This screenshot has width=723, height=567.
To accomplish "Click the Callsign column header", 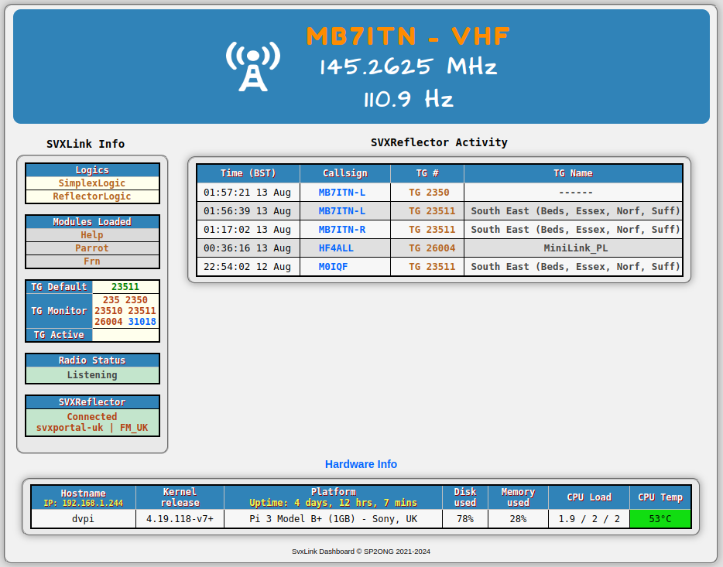I will pos(345,173).
